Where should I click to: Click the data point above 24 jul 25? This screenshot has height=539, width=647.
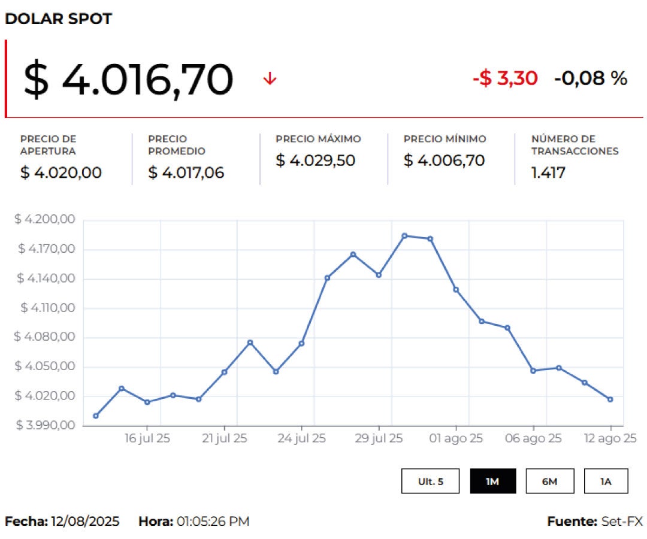pos(301,343)
